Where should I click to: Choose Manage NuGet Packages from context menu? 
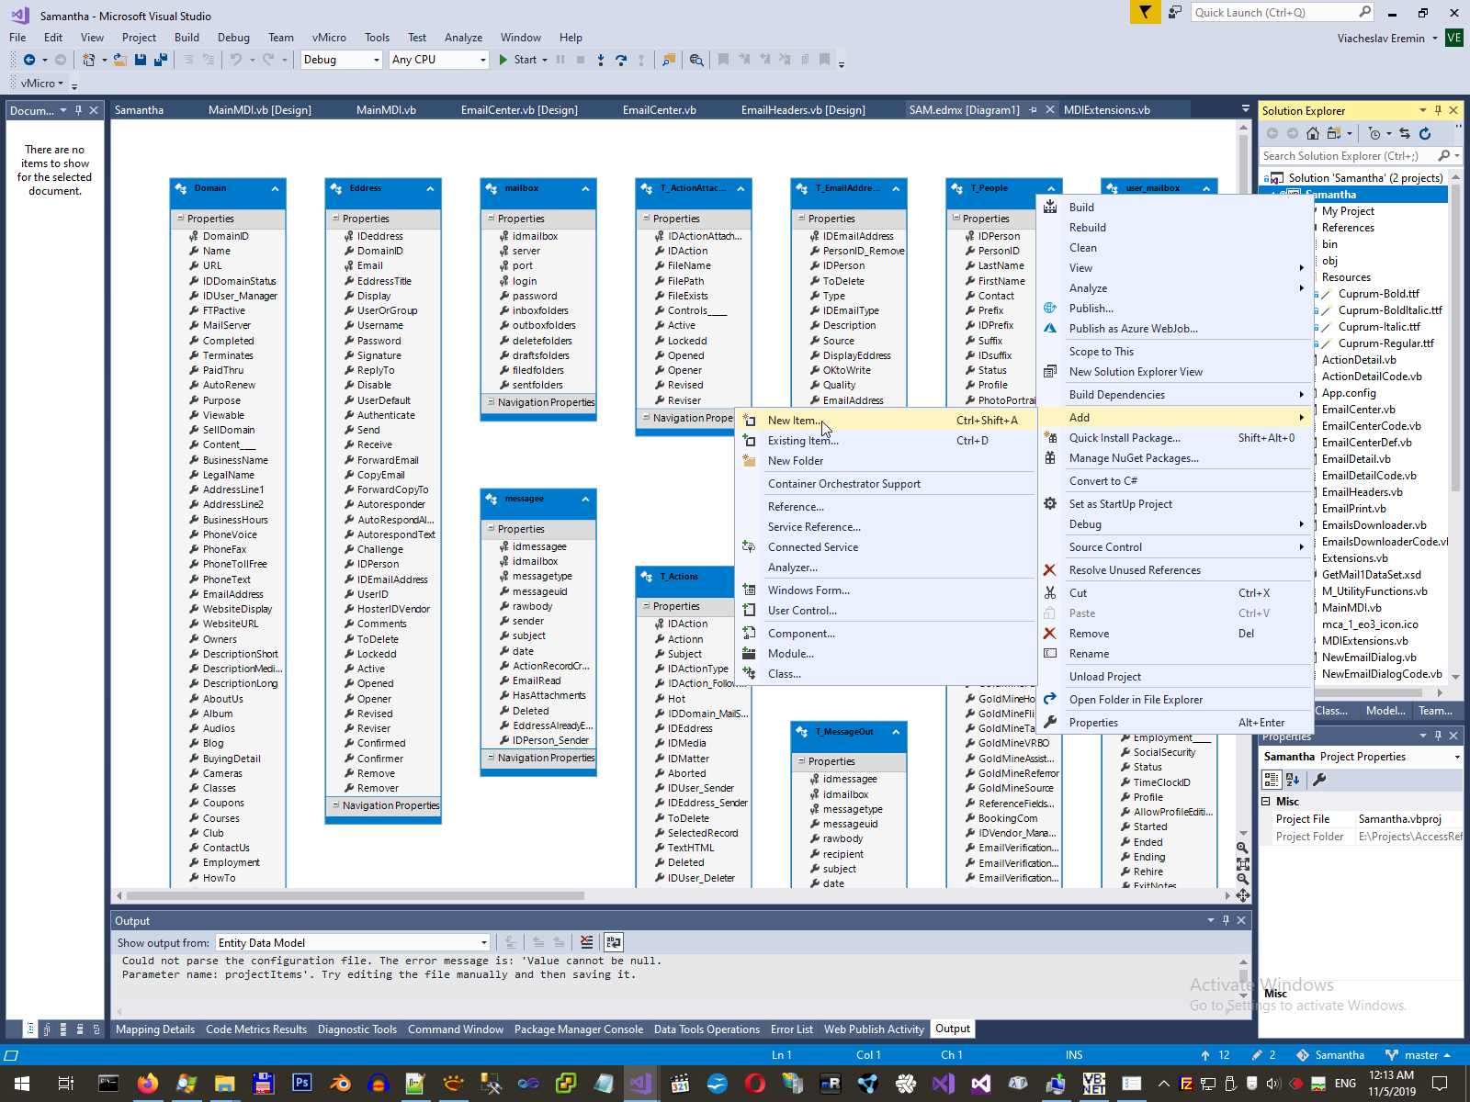pos(1175,458)
